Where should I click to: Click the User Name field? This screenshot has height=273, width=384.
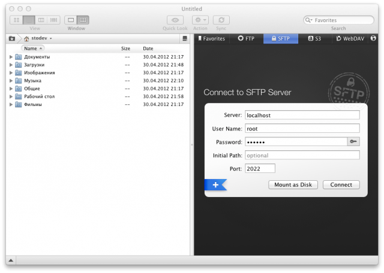point(302,129)
